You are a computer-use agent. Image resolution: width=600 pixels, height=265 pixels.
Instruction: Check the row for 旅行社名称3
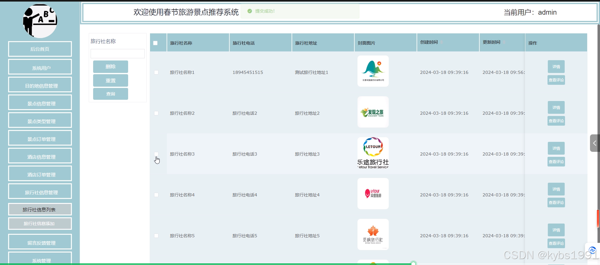point(156,154)
